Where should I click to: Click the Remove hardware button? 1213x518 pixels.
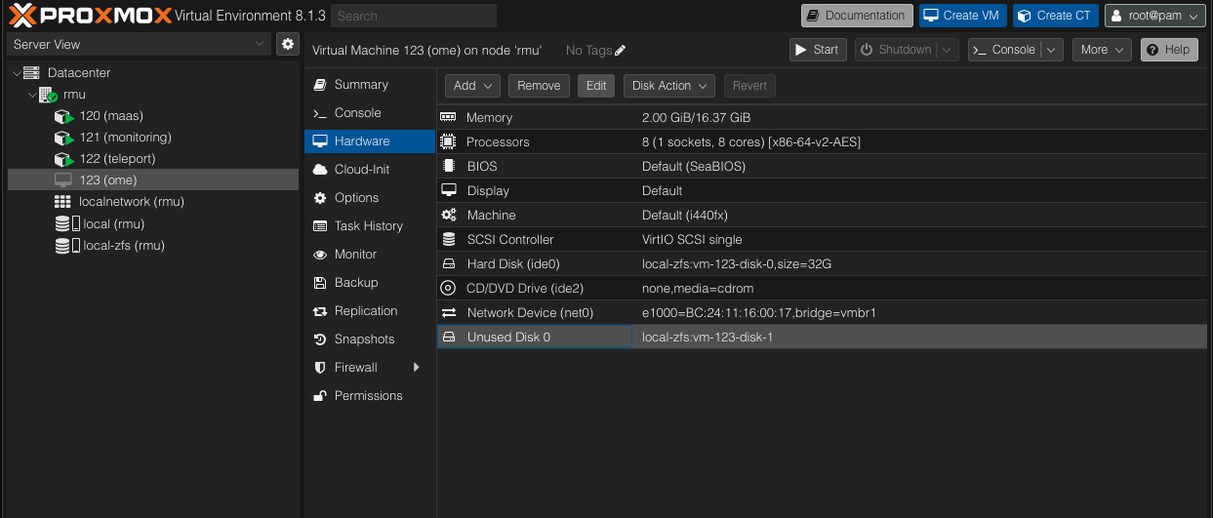(x=539, y=86)
